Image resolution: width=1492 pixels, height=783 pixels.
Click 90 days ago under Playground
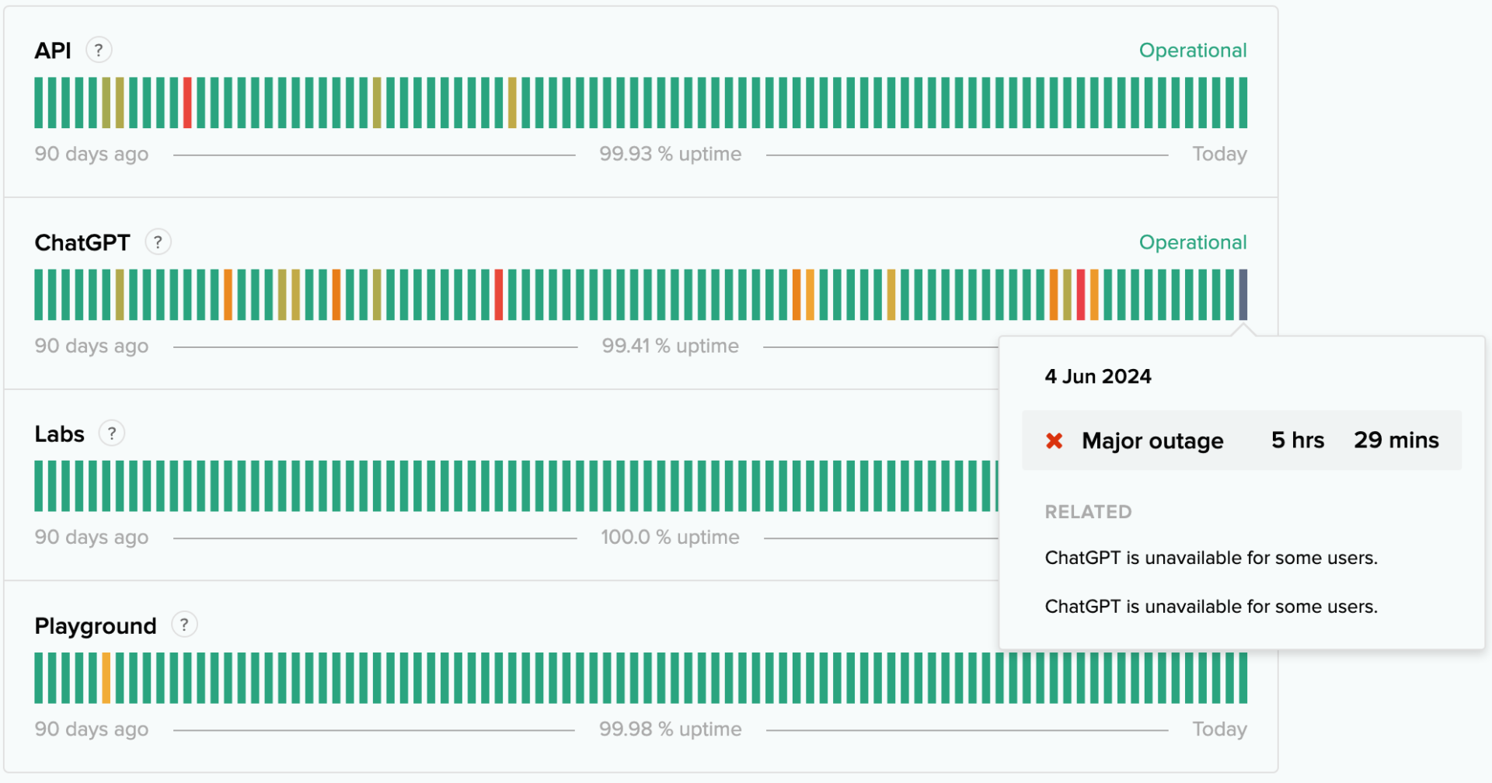[x=92, y=729]
